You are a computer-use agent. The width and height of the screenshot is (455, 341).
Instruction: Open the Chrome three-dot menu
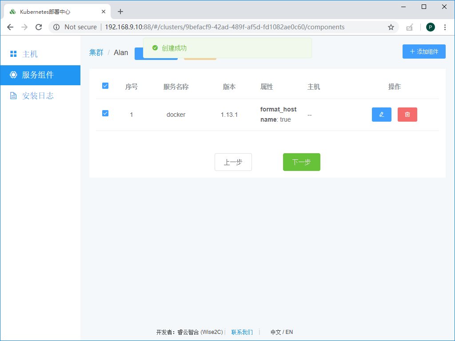point(445,27)
